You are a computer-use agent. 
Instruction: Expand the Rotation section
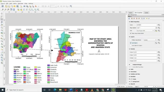(x=129, y=77)
